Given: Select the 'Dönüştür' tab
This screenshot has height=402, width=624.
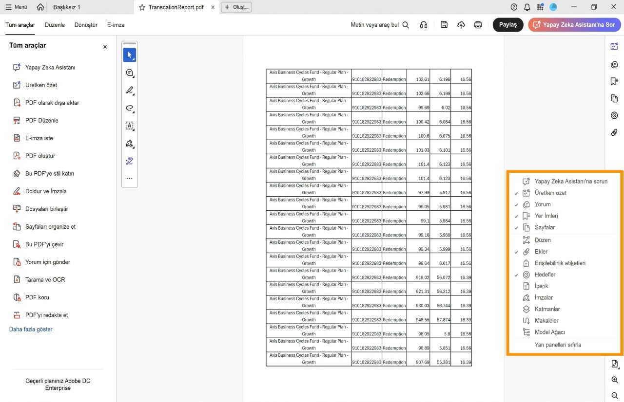Looking at the screenshot, I should tap(86, 25).
